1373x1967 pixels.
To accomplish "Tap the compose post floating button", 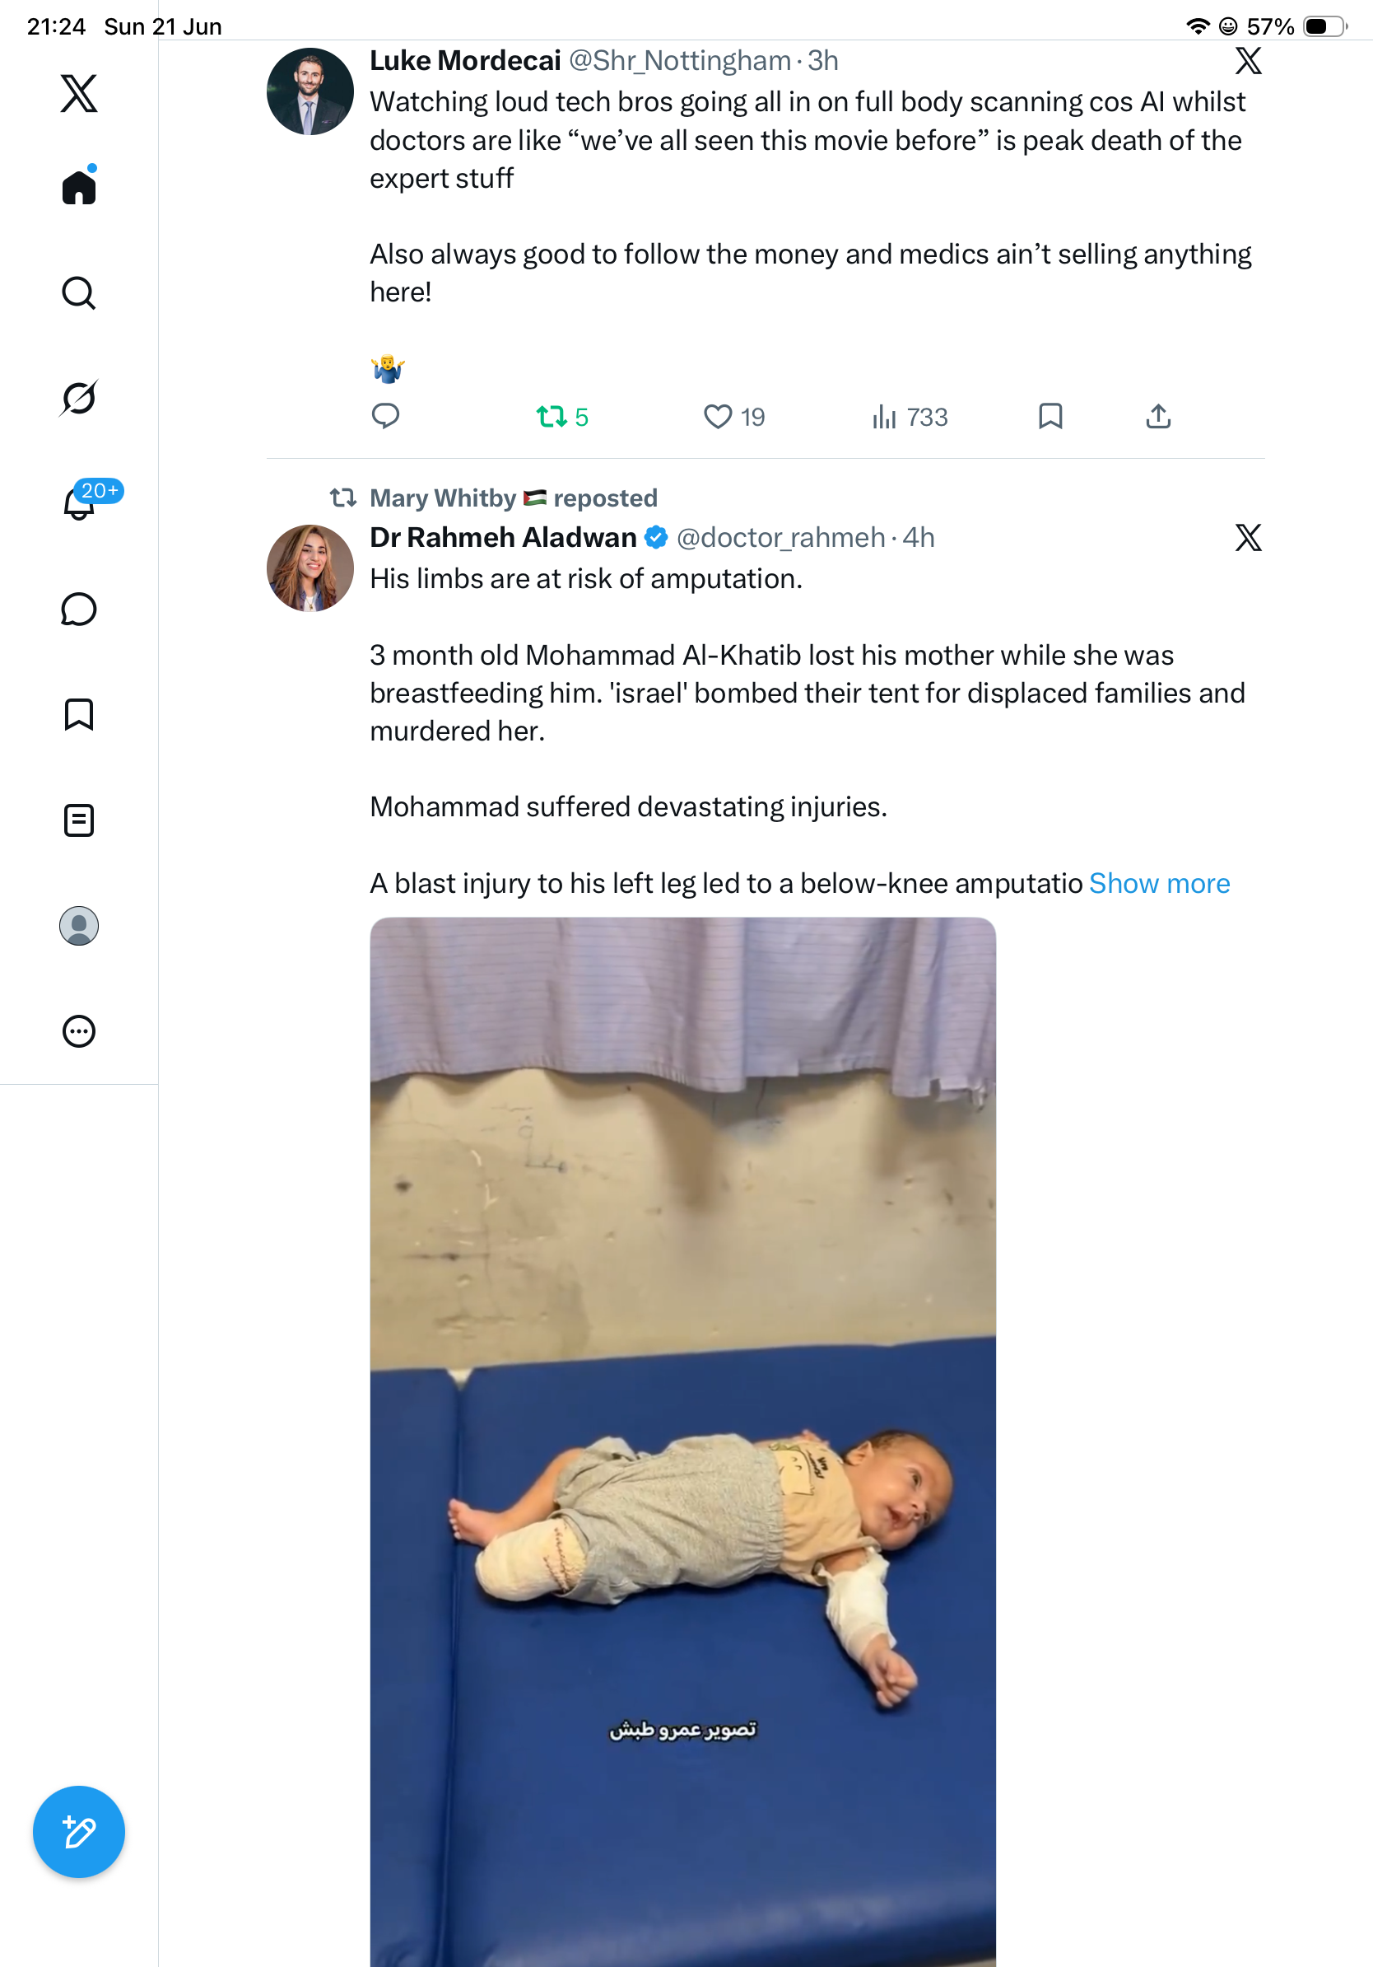I will (79, 1832).
